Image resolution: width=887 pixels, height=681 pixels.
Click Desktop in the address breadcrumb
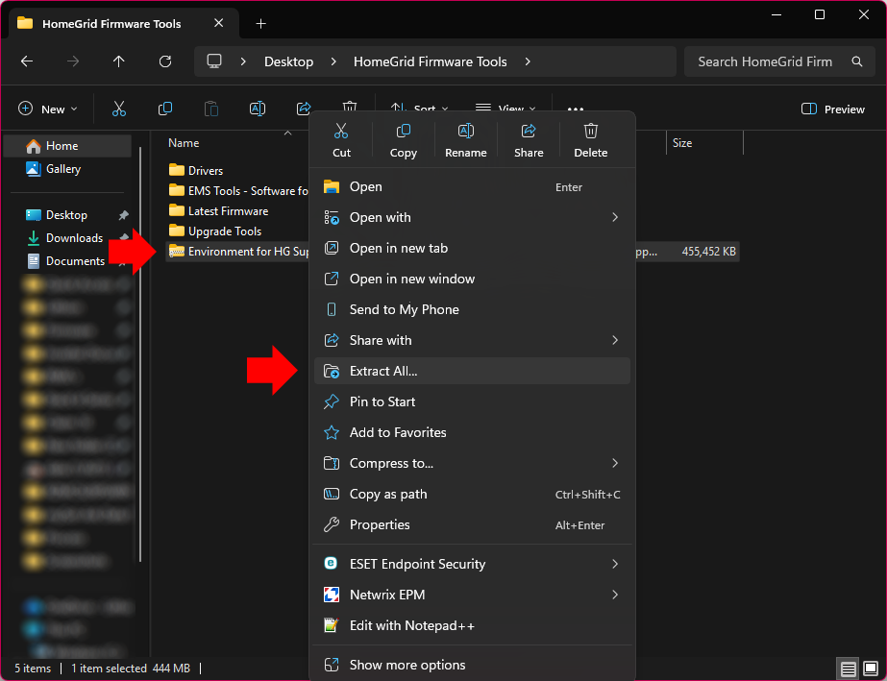288,61
